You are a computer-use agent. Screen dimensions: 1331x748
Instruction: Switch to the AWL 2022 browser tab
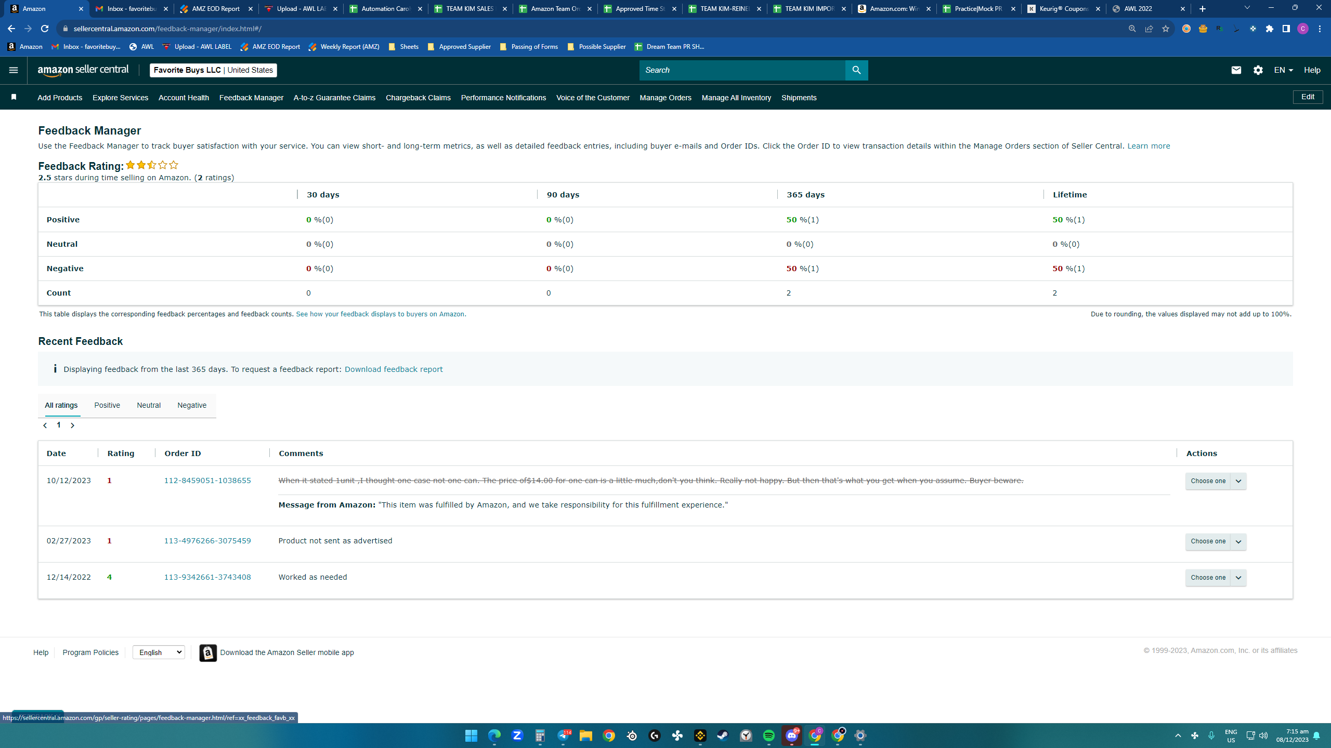pos(1149,9)
